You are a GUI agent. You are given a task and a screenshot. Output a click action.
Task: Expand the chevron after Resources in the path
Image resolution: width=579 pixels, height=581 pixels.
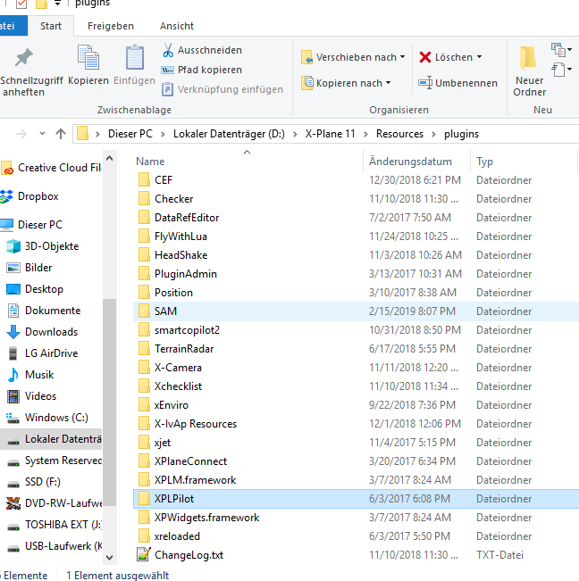433,134
